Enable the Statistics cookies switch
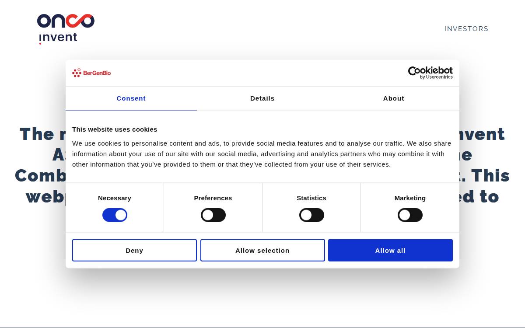525x328 pixels. tap(311, 215)
